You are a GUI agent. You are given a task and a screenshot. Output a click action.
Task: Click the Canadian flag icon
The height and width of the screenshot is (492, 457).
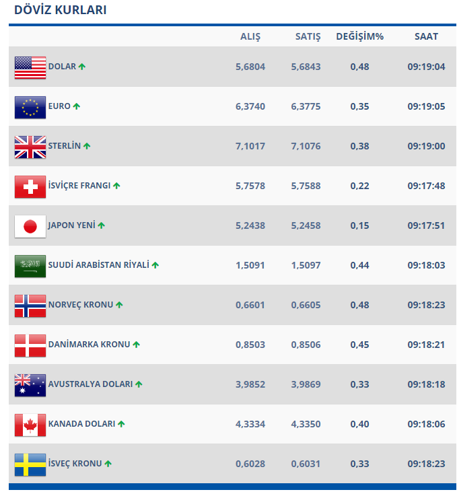point(30,425)
